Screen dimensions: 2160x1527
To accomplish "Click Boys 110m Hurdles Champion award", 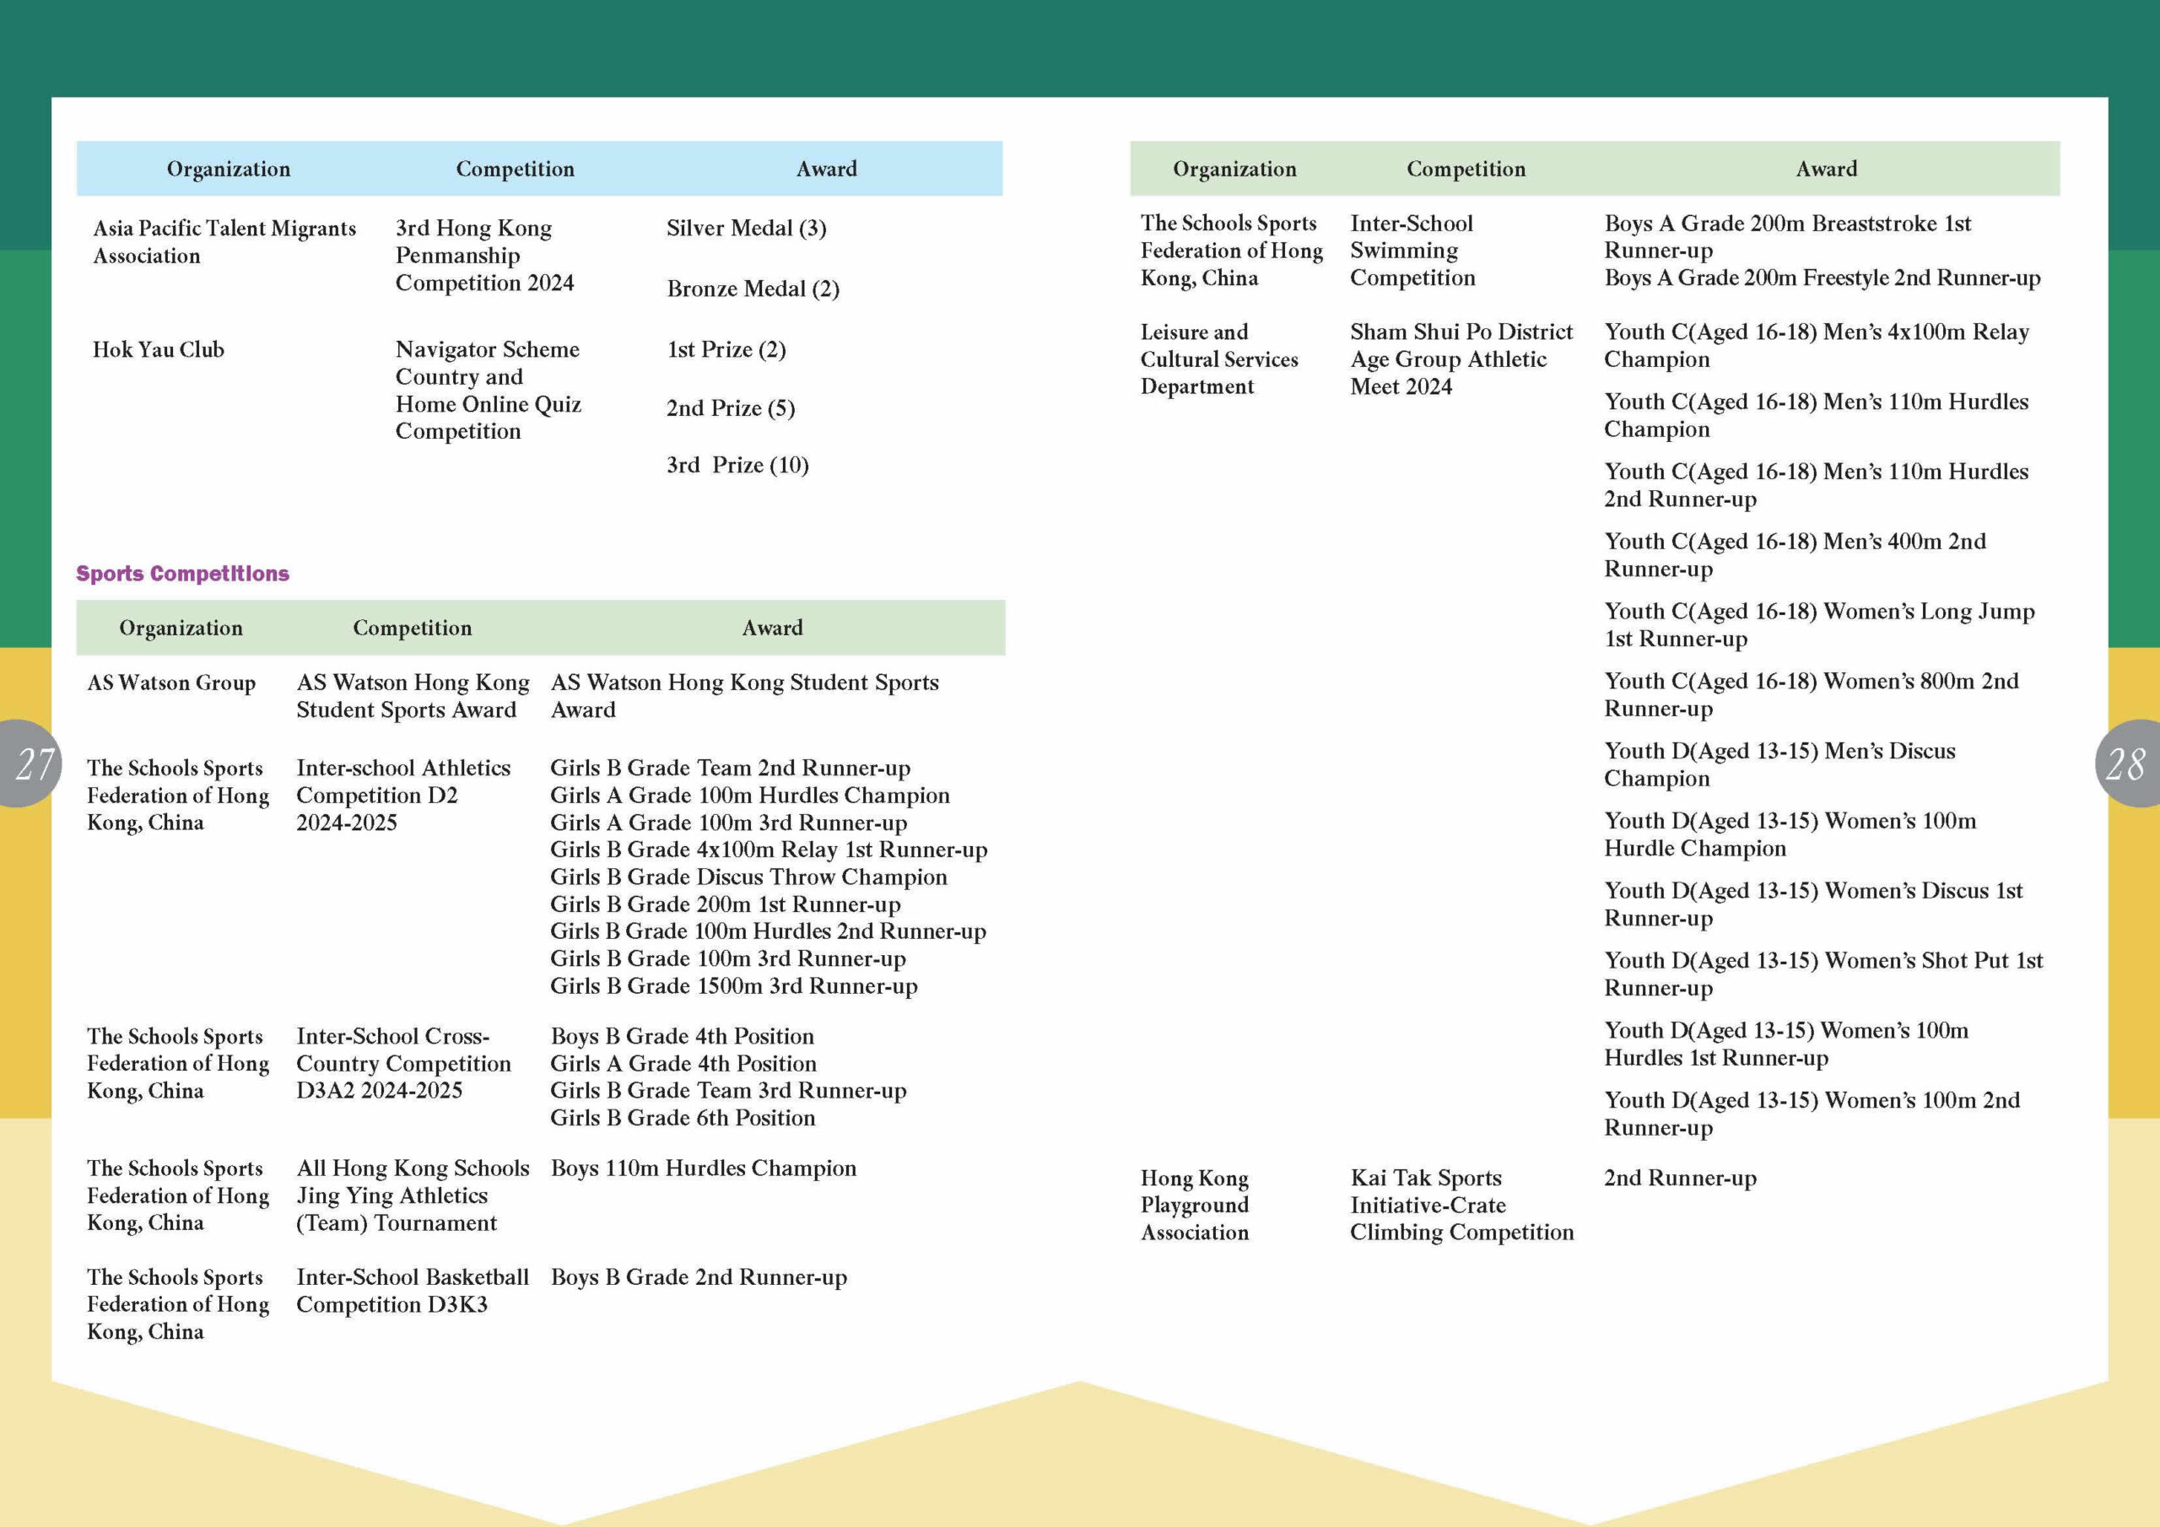I will pos(703,1168).
